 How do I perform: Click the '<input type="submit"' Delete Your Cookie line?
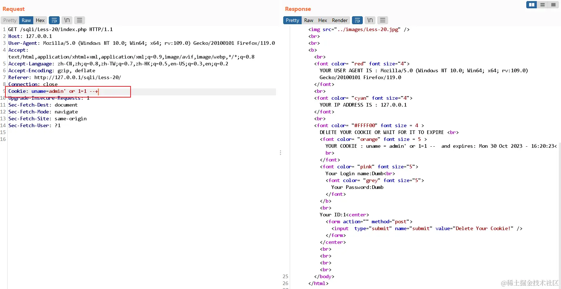coord(427,228)
